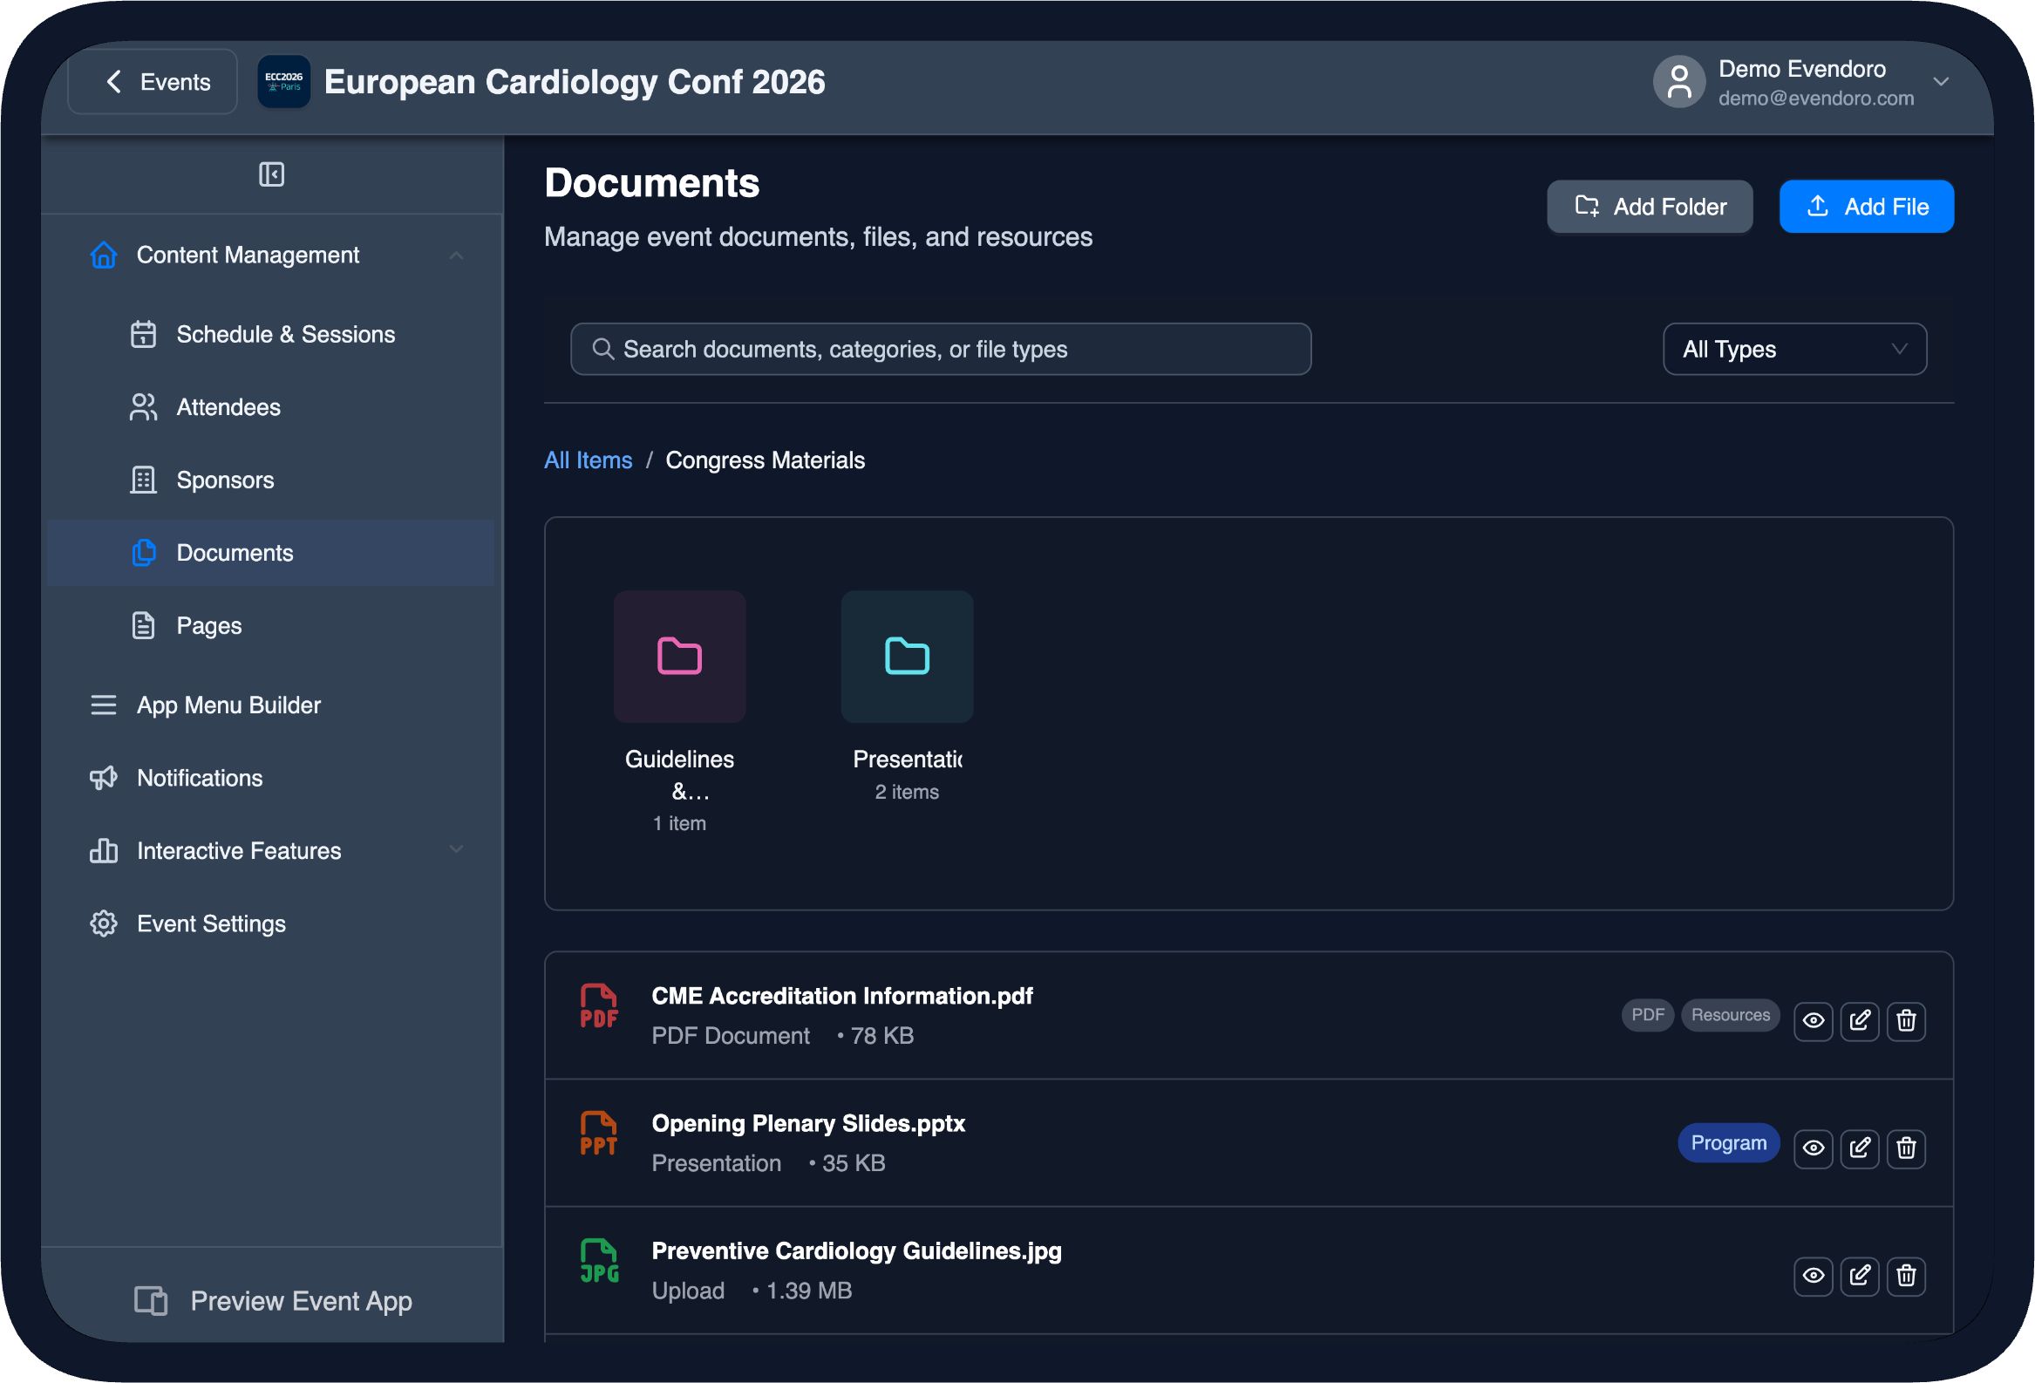This screenshot has height=1383, width=2035.
Task: Click the PDF tag on CME Accreditation file
Action: (x=1647, y=1015)
